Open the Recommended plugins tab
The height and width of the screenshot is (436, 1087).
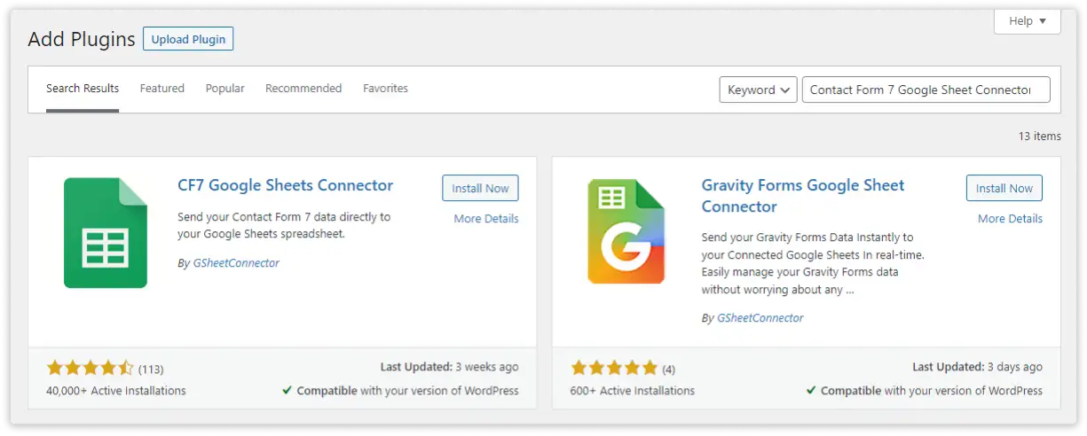(303, 89)
